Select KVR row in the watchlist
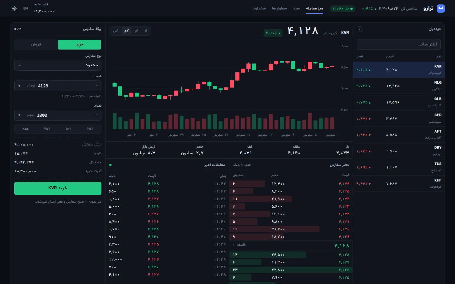 [399, 70]
